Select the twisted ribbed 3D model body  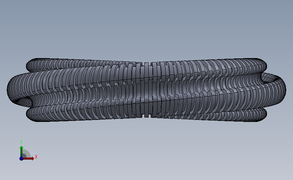146,90
